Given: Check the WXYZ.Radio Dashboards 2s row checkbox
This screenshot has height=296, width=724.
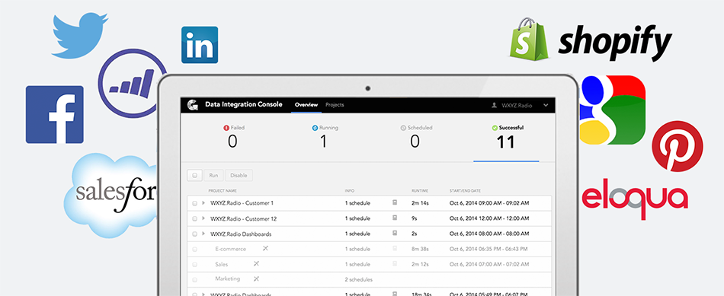Looking at the screenshot, I should pos(194,234).
